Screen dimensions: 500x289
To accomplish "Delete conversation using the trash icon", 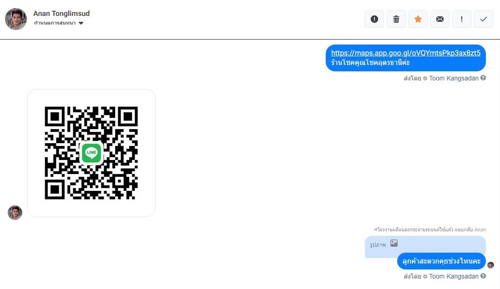I will point(396,19).
